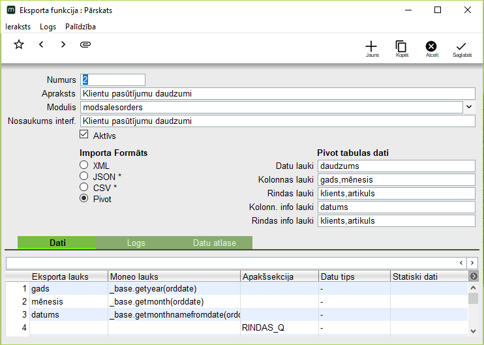This screenshot has height=345, width=484.
Task: Click the Datu lauki input field
Action: pyautogui.click(x=397, y=166)
